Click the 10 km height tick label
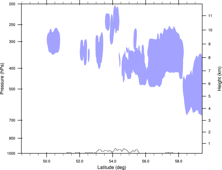 [x=210, y=30]
